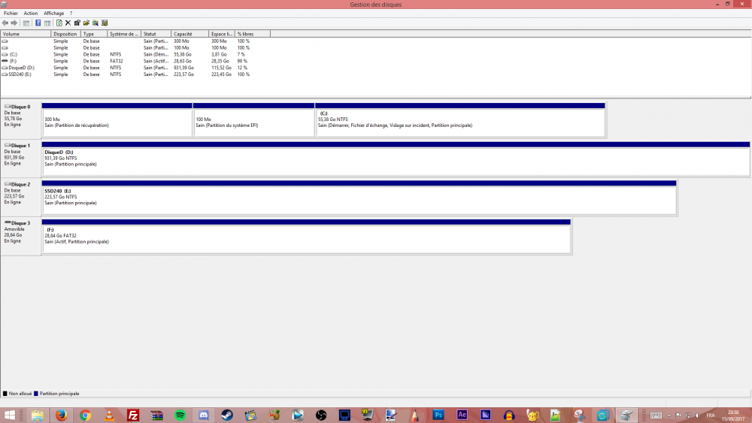Screen dimensions: 752x423
Task: Show hidden system tray icons arrow
Action: (669, 415)
